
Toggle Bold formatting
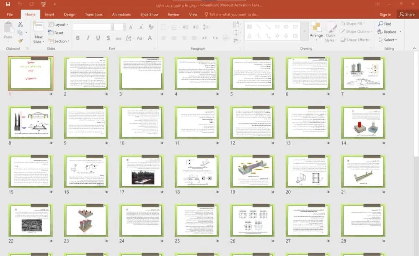(x=78, y=38)
